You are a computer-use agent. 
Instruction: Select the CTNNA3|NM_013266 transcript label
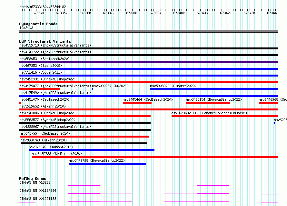[35, 182]
